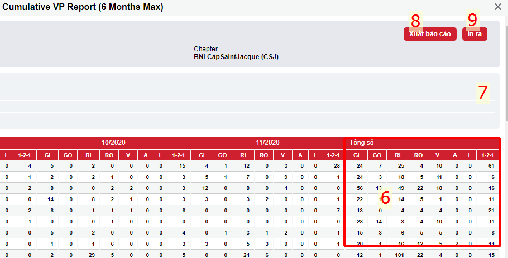Click GI column header under 10/2020
The image size is (508, 258).
(47, 155)
